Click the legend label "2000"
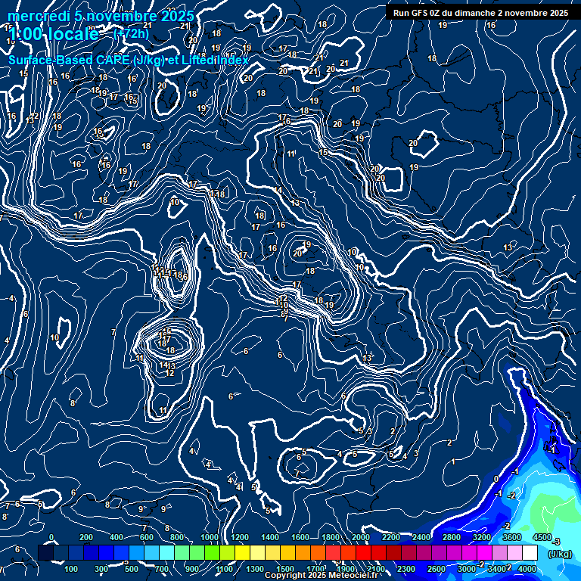The width and height of the screenshot is (581, 581). [x=361, y=537]
